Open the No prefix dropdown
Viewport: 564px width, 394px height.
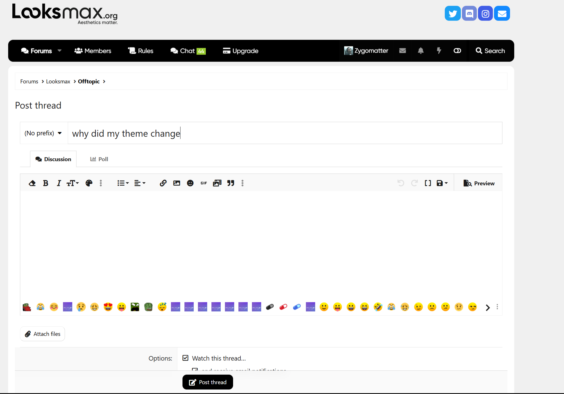tap(43, 133)
